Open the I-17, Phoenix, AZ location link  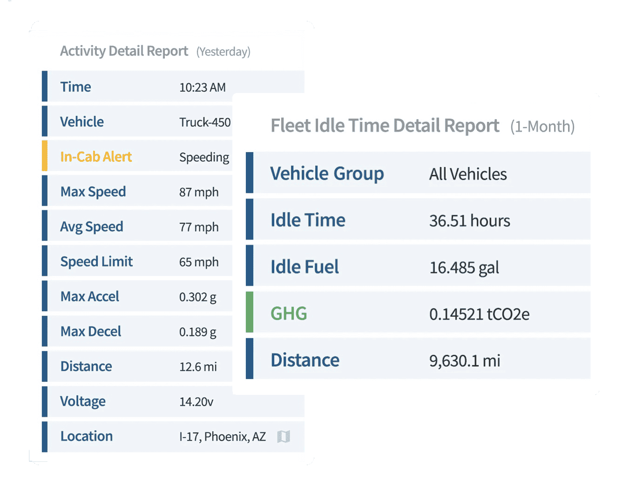tap(222, 436)
